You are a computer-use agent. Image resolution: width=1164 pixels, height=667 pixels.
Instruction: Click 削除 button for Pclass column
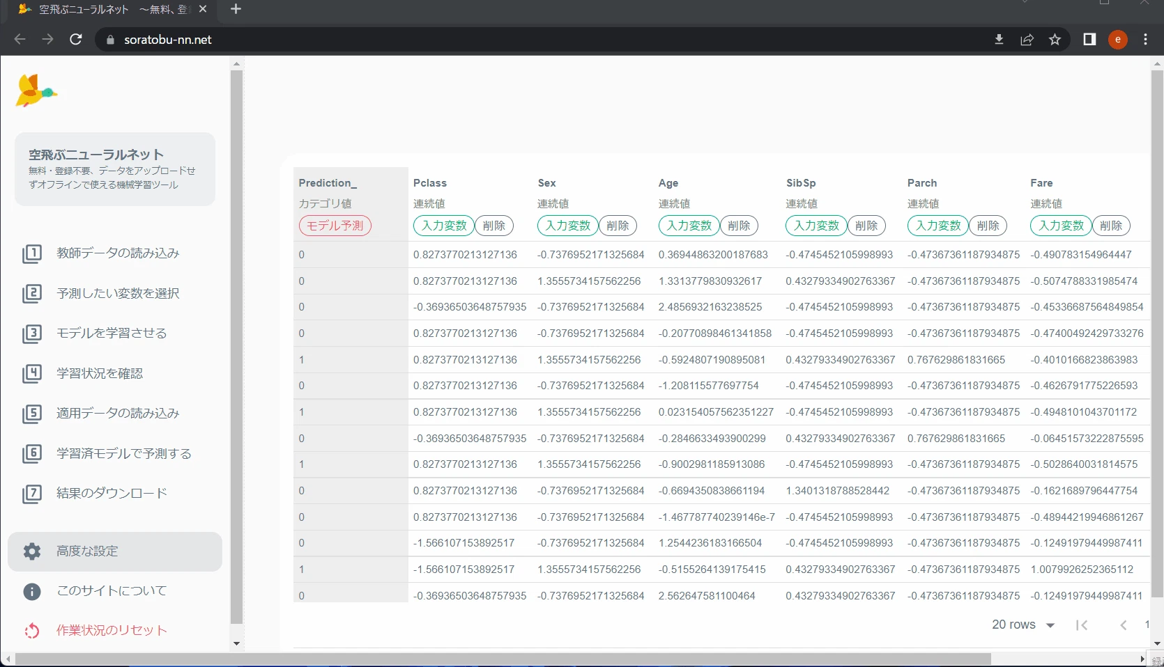(494, 226)
